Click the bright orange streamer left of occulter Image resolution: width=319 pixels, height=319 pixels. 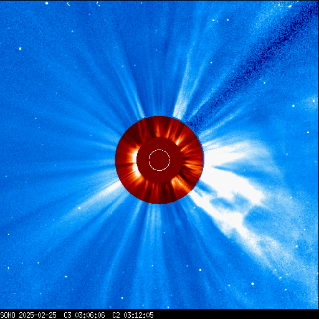[x=135, y=162]
